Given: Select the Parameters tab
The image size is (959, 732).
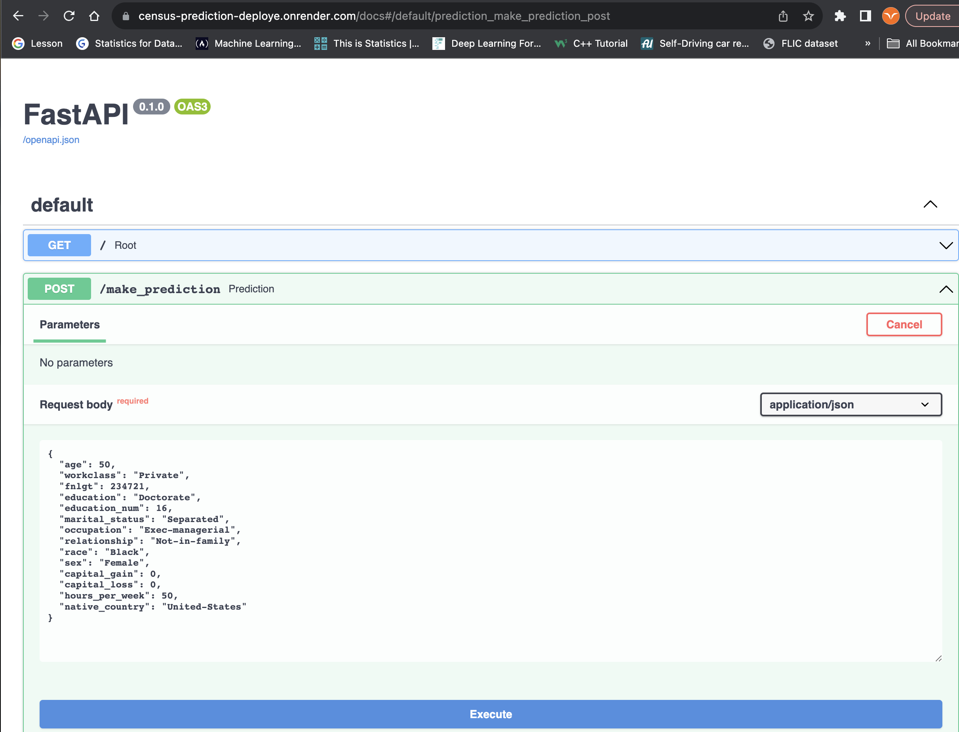Looking at the screenshot, I should [70, 325].
